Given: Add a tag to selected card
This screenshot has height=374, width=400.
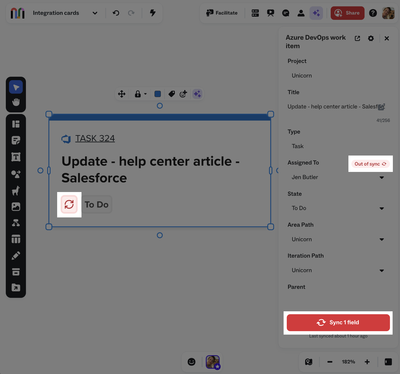Looking at the screenshot, I should (172, 94).
